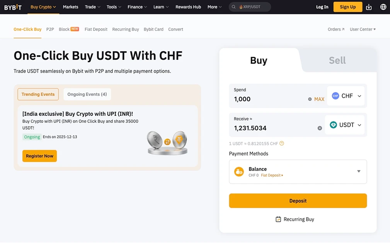Open the app download icon

coord(369,7)
